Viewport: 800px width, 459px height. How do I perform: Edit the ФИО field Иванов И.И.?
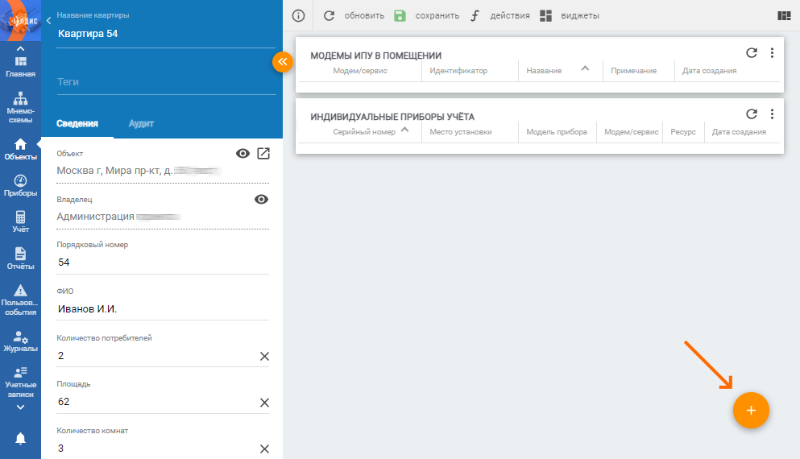pos(163,309)
